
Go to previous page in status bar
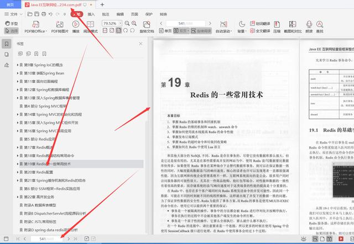click(24, 239)
